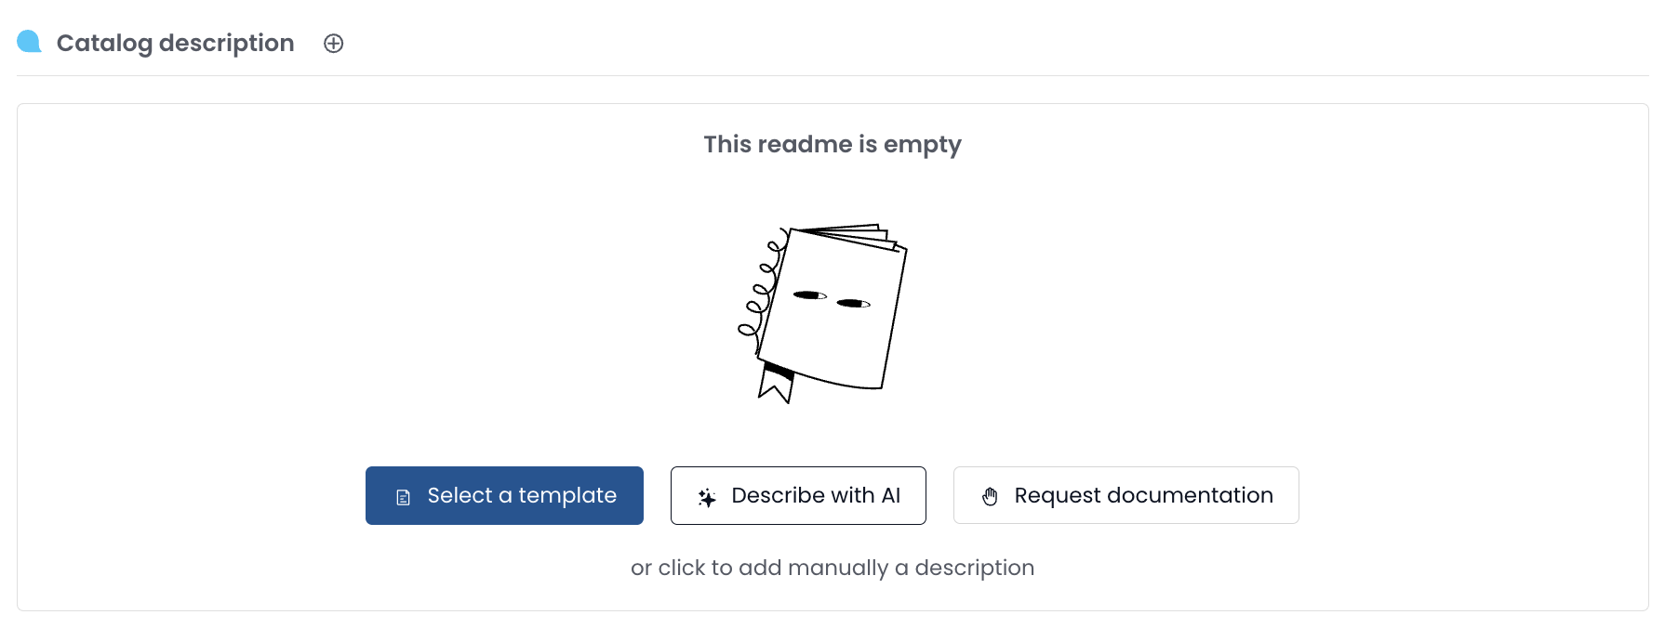Click the word 'template' in the blue button

click(567, 495)
